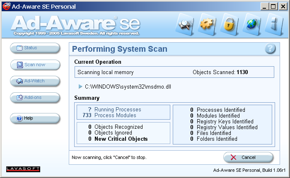Click the 'Summary' section label
The width and height of the screenshot is (290, 178).
87,98
